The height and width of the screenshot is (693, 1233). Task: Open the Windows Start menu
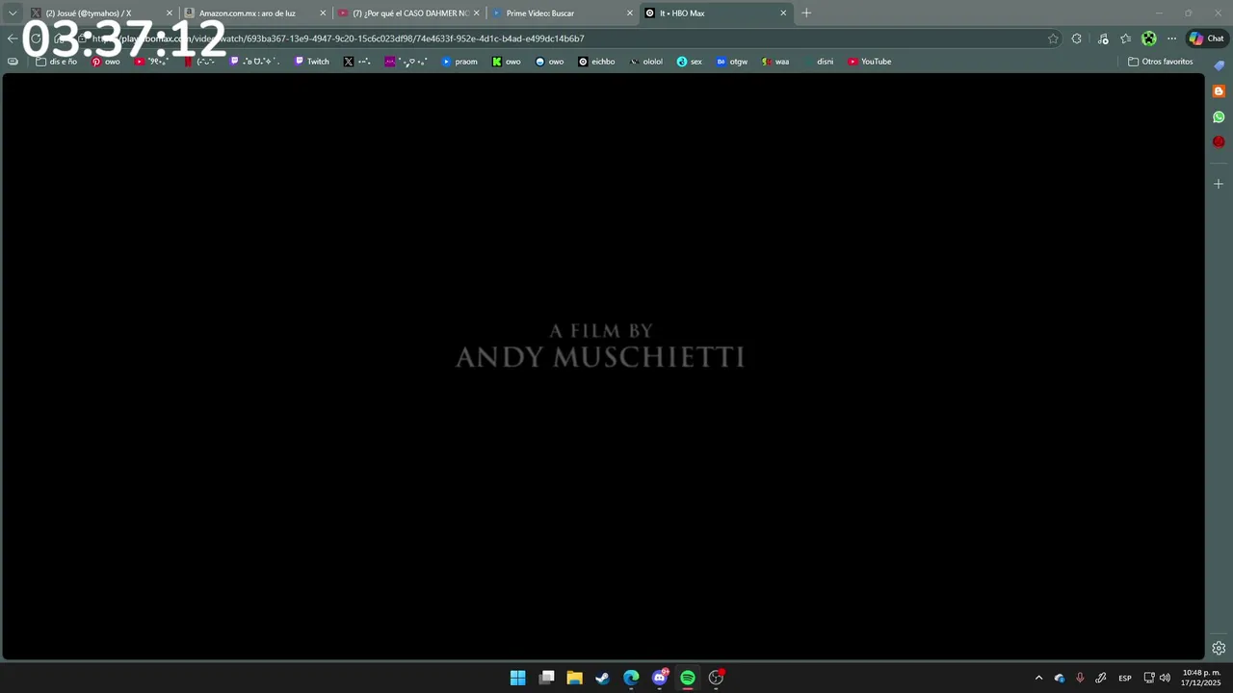click(x=517, y=678)
